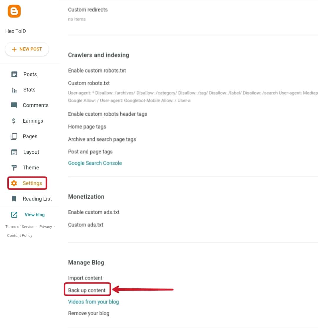Open the Google Search Console link
Image resolution: width=318 pixels, height=328 pixels.
[95, 163]
